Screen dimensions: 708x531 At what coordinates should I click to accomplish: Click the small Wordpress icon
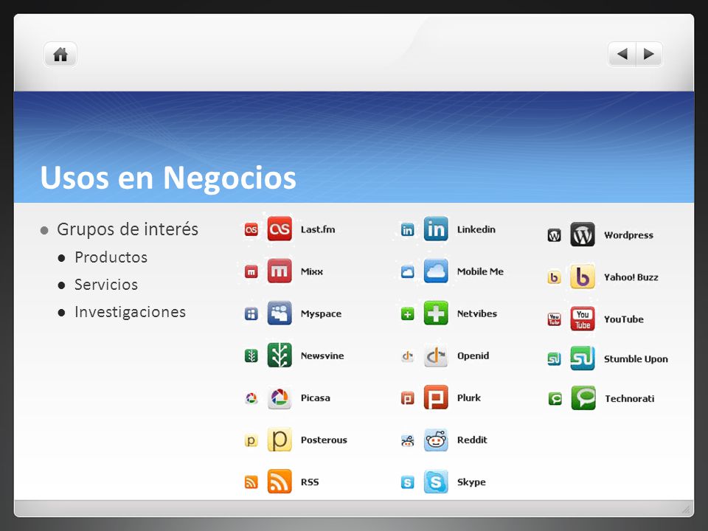tap(554, 235)
